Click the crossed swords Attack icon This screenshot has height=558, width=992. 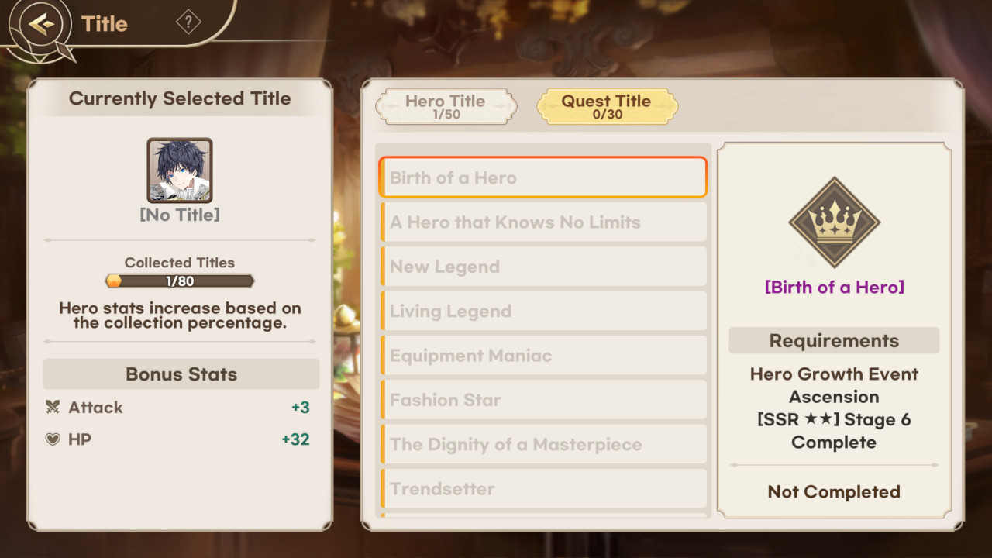(53, 407)
